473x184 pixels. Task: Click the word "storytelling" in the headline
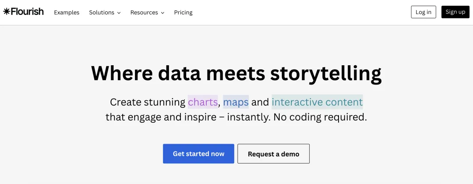(x=326, y=73)
